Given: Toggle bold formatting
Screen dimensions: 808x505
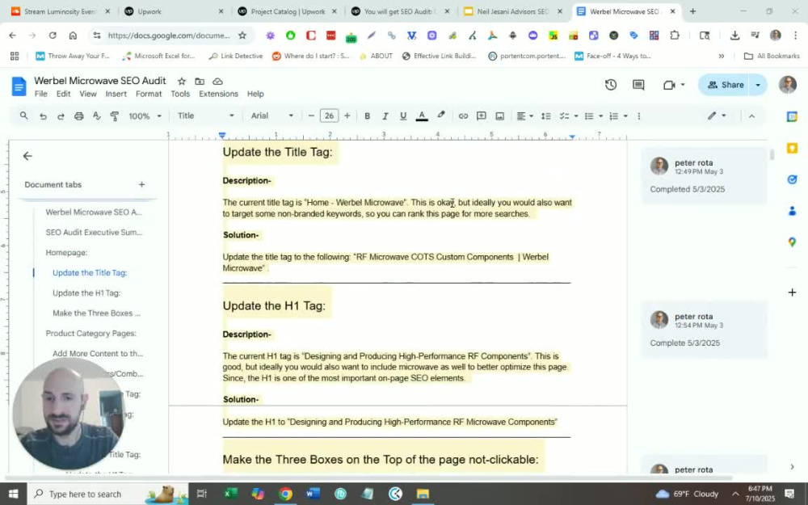Looking at the screenshot, I should 367,116.
